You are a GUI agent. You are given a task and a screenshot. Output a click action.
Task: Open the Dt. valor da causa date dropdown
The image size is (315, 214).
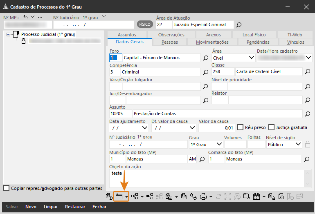pos(192,128)
